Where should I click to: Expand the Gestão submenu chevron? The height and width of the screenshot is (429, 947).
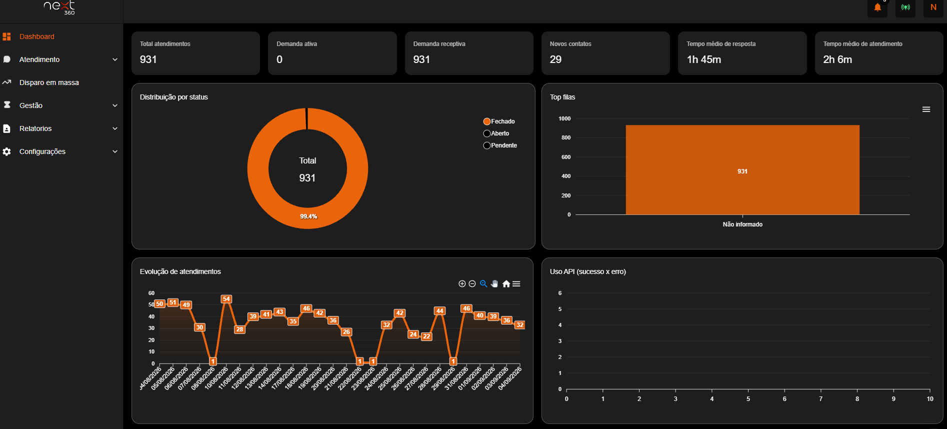[115, 105]
